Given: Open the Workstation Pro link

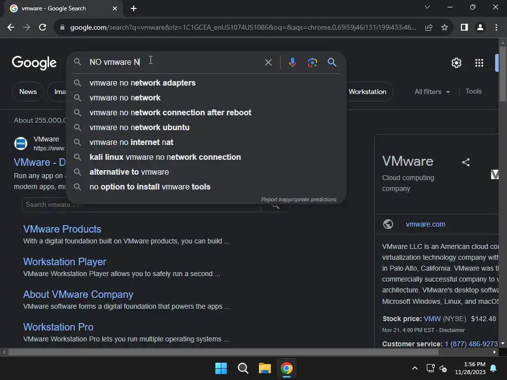Looking at the screenshot, I should 58,327.
